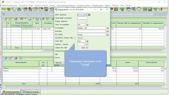Click the green calendar grid toolbar icon

[x=145, y=9]
